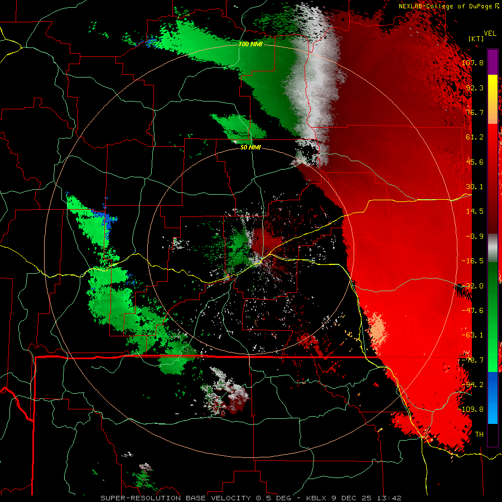Click the 14.5 scale value

click(475, 211)
